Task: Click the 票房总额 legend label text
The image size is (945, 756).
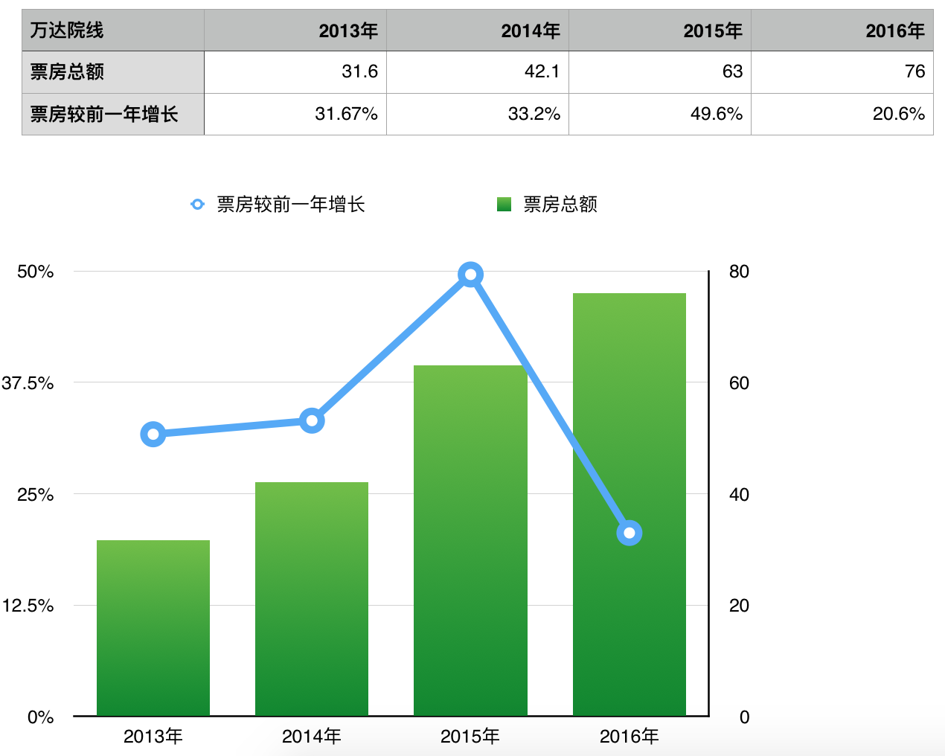Action: coord(560,205)
